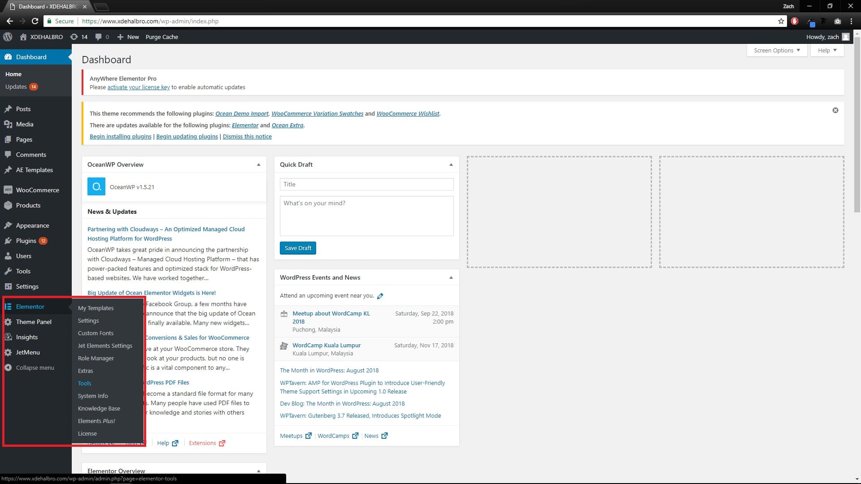
Task: Open the XDEHALBRO site home icon
Action: point(23,37)
